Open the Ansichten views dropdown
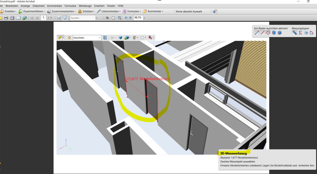Screen dimensions: 317x174 pyautogui.click(x=87, y=38)
